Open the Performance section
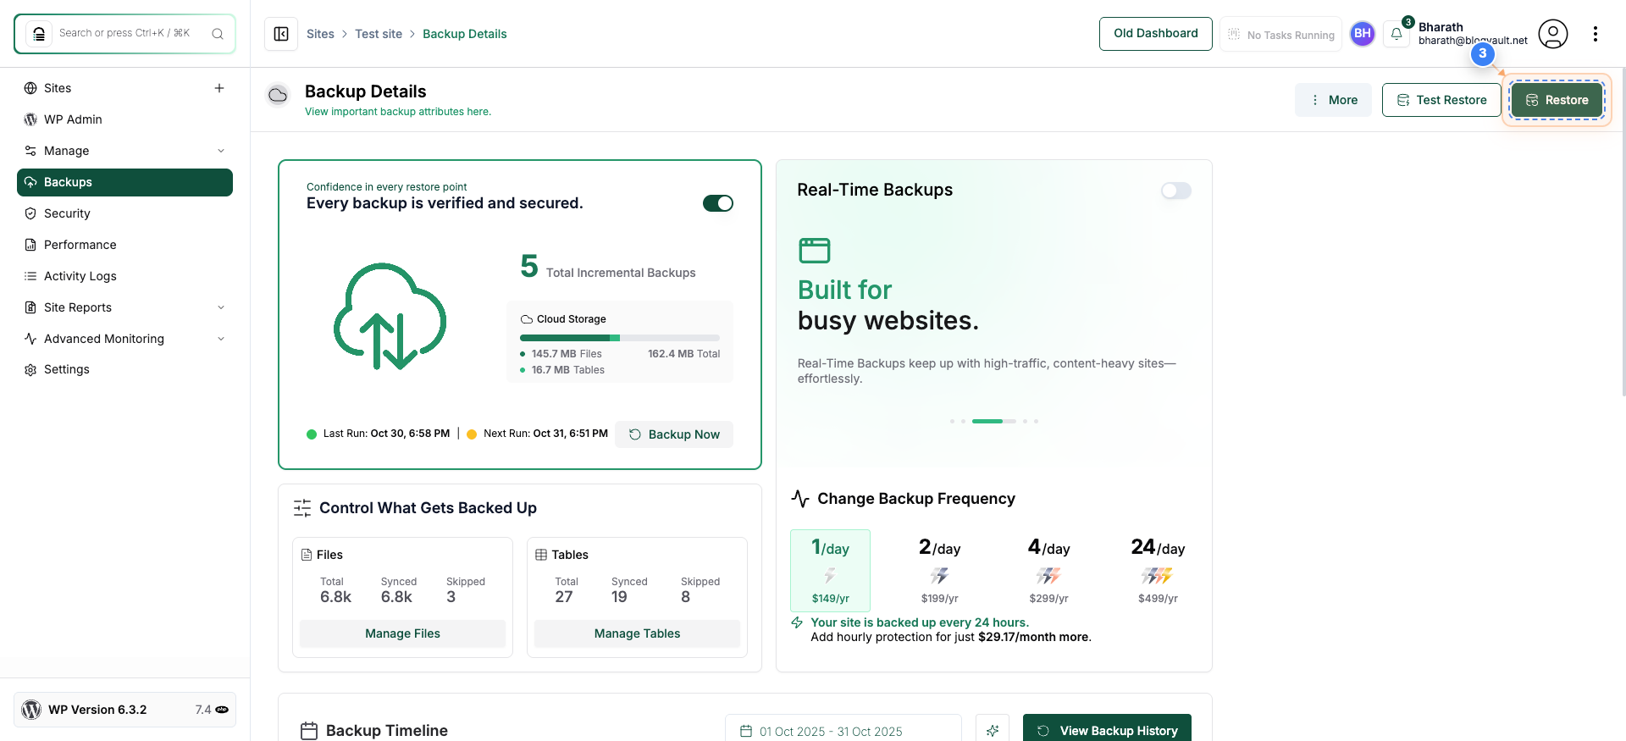The image size is (1626, 741). tap(124, 245)
